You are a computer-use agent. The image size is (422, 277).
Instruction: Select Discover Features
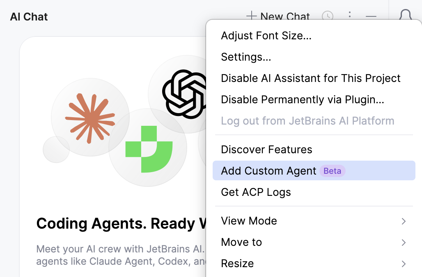pos(266,149)
